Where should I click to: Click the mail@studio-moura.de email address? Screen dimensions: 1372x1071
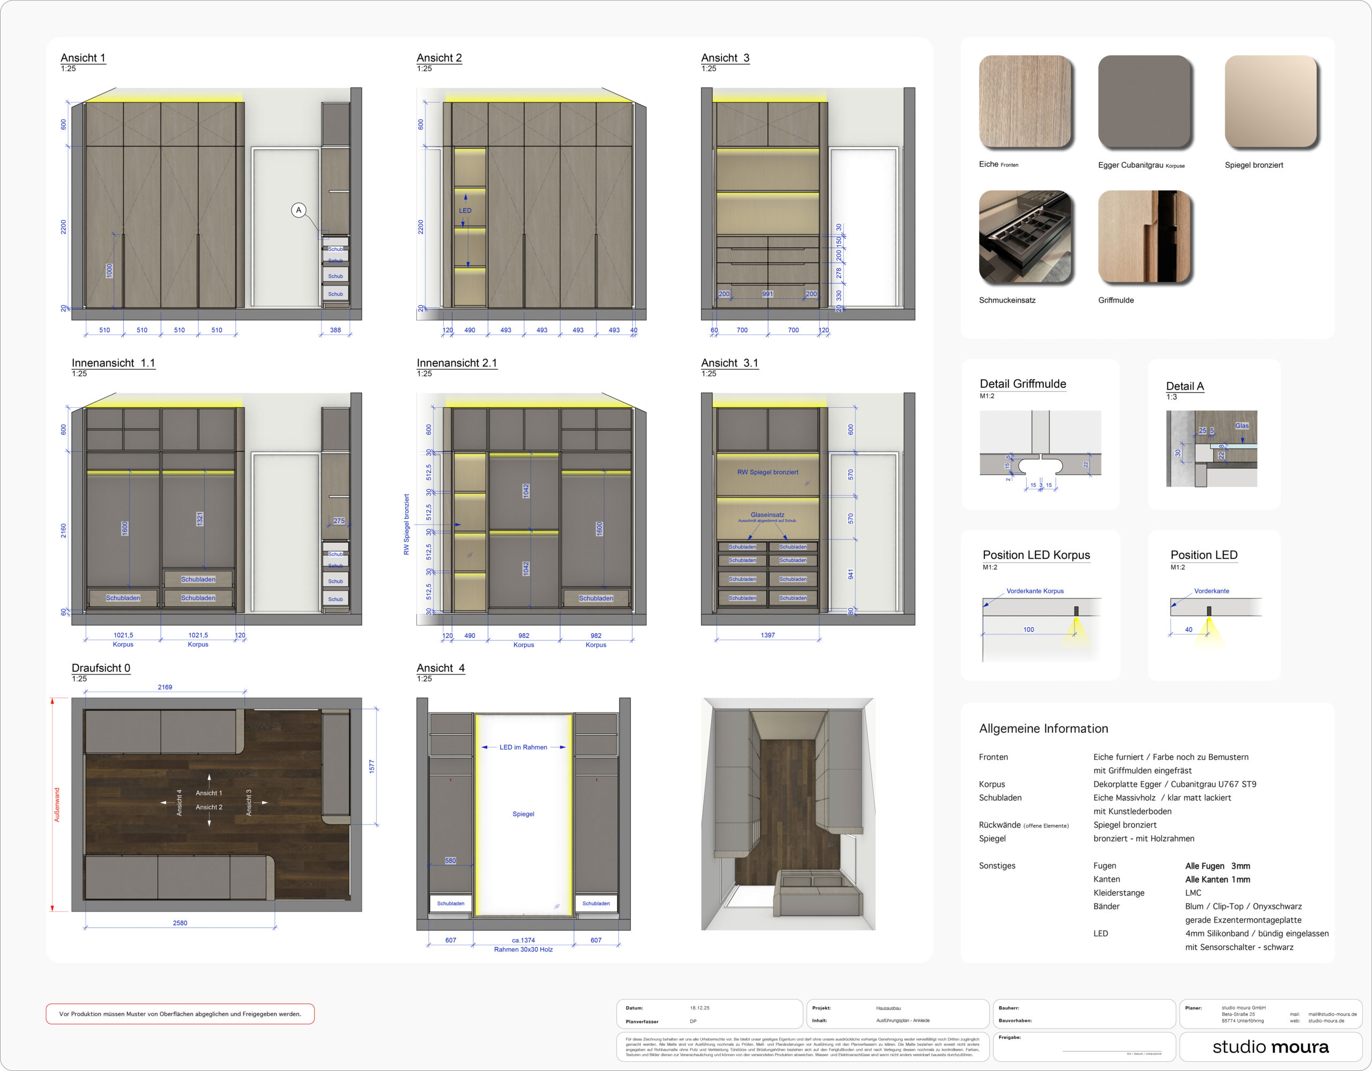coord(1332,1014)
